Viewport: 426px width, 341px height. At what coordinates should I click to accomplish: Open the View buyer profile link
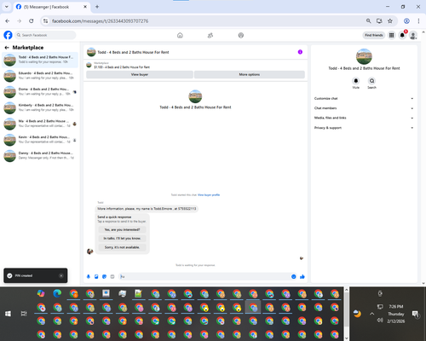pos(209,195)
